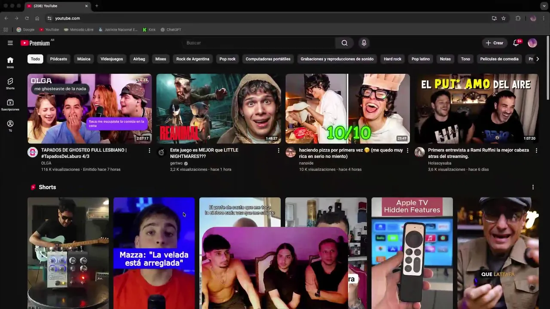Open the gertwo channel name link
The image size is (550, 309).
[176, 164]
